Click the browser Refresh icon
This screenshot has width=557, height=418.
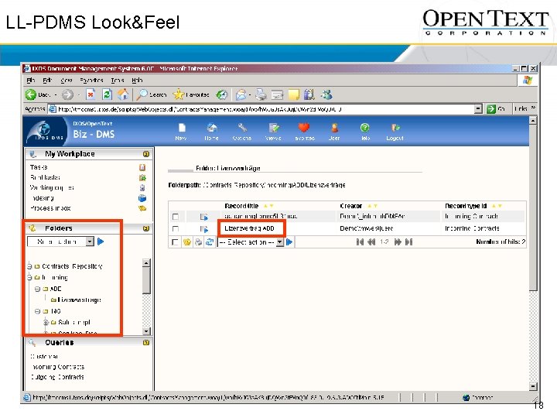click(x=107, y=94)
